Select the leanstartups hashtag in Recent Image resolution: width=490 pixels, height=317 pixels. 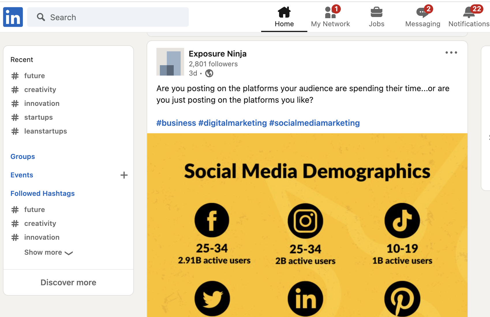pyautogui.click(x=45, y=131)
